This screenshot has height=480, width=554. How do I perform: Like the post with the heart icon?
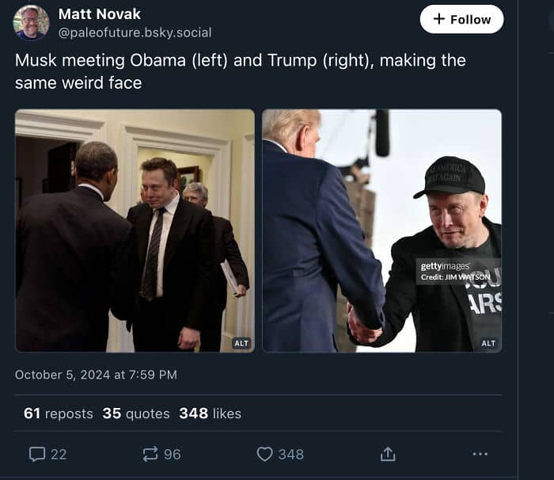pyautogui.click(x=264, y=454)
